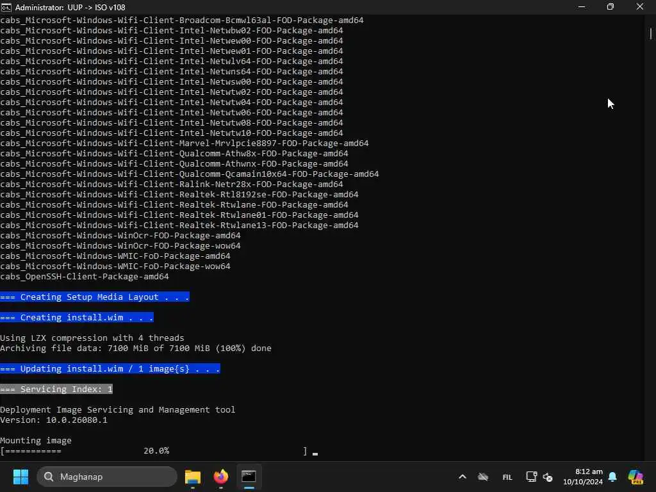The image size is (656, 492).
Task: Click 'Realtek-Rtwlane-FOD-Package-amd64' line
Action: 174,204
